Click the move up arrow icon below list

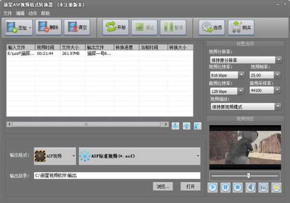point(187,126)
